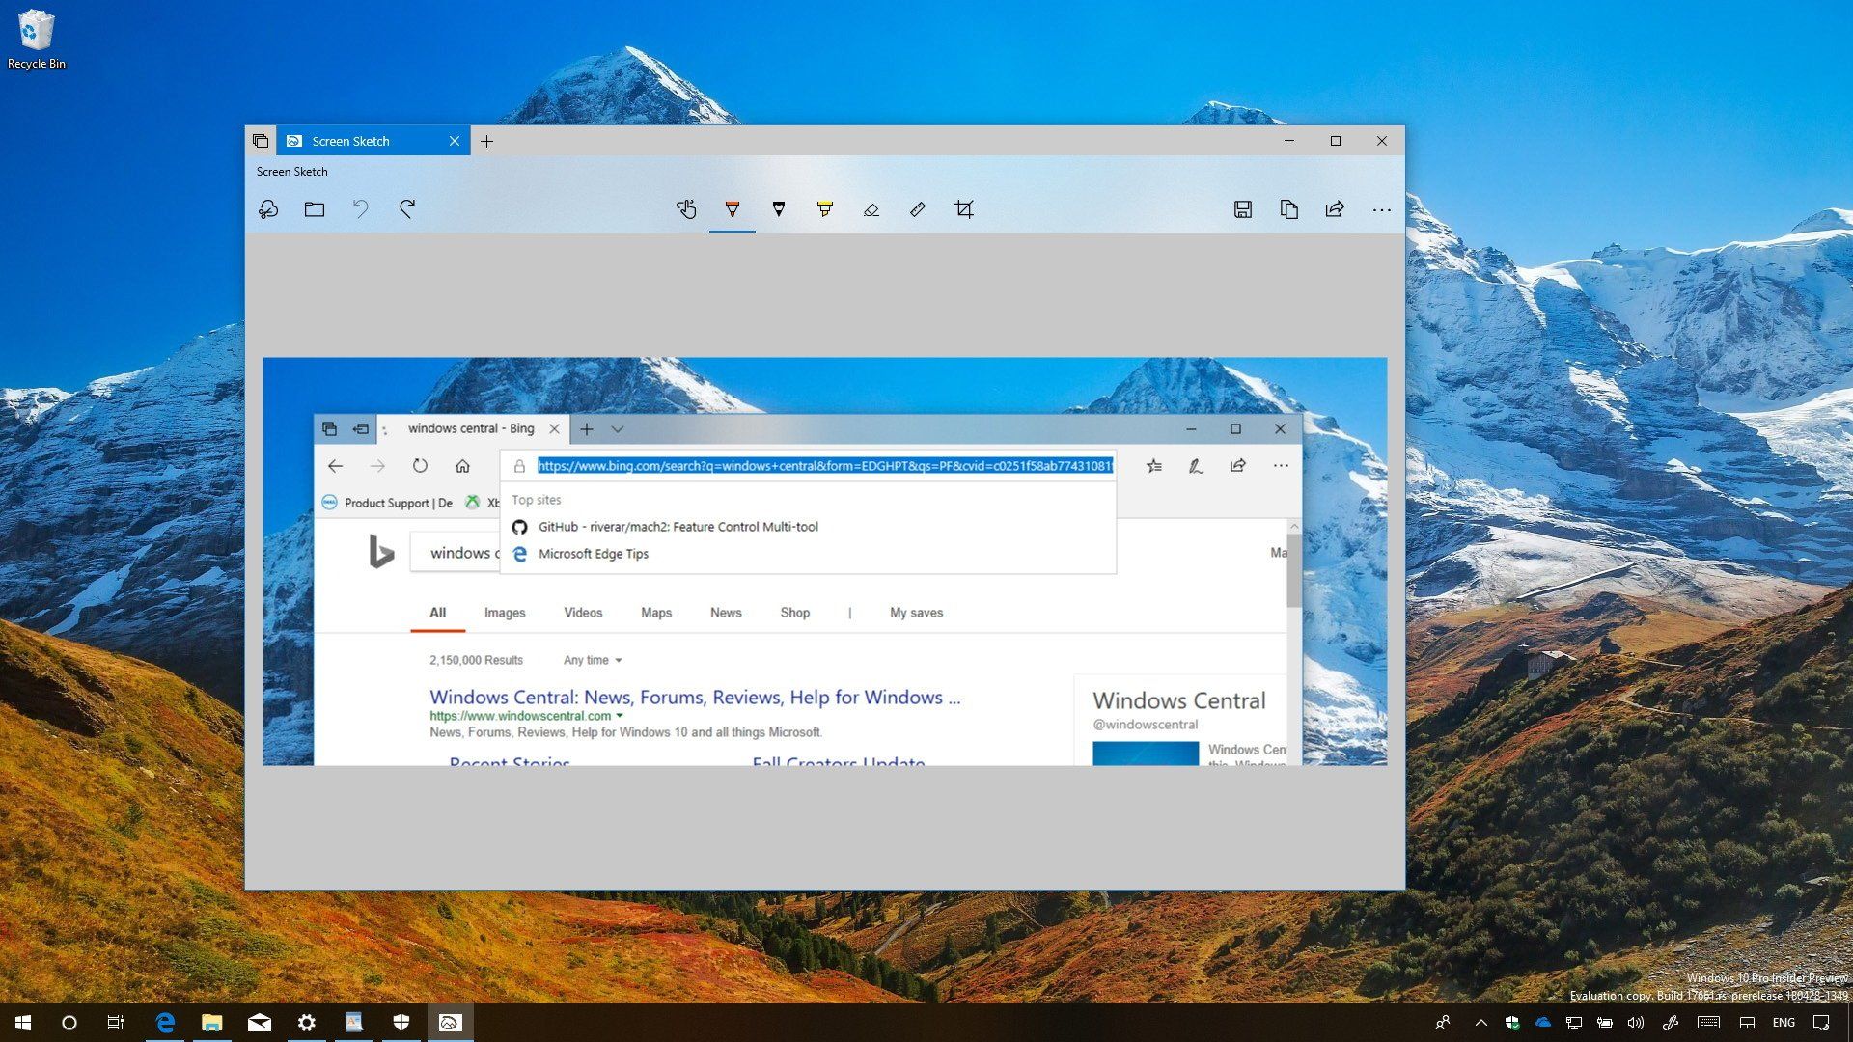Viewport: 1853px width, 1042px height.
Task: Select the red ballpoint pen tool
Action: 733,209
